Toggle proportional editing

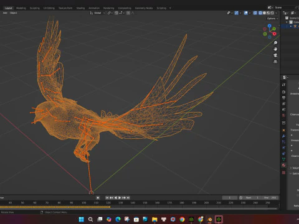coord(128,13)
